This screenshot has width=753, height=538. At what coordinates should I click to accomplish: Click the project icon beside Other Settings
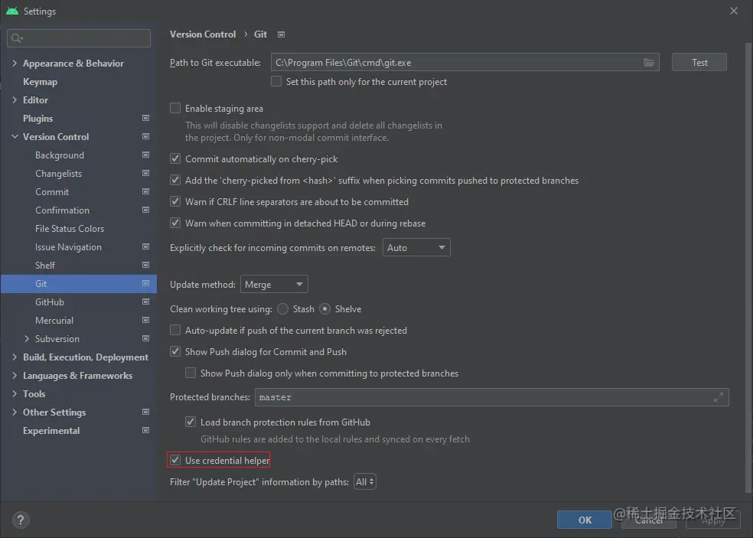tap(145, 412)
